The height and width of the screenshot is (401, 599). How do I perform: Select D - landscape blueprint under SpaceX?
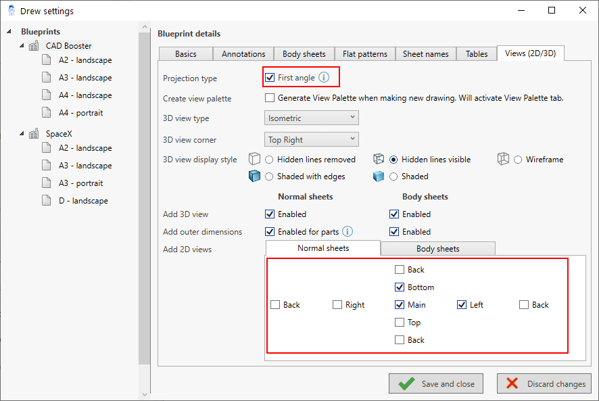click(83, 201)
